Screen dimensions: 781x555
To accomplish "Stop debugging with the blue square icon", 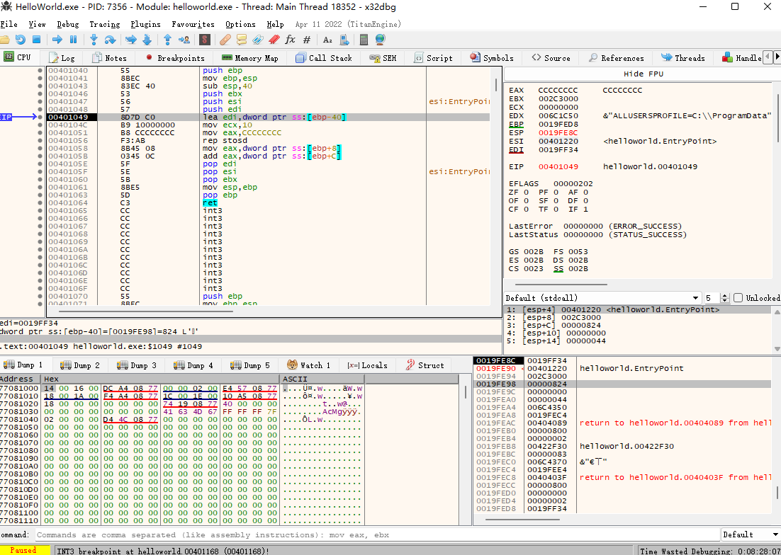I will point(36,40).
